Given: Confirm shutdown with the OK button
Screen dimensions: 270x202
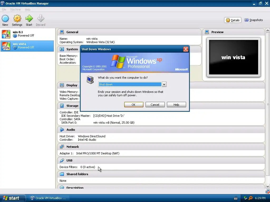Looking at the screenshot, I should 134,105.
